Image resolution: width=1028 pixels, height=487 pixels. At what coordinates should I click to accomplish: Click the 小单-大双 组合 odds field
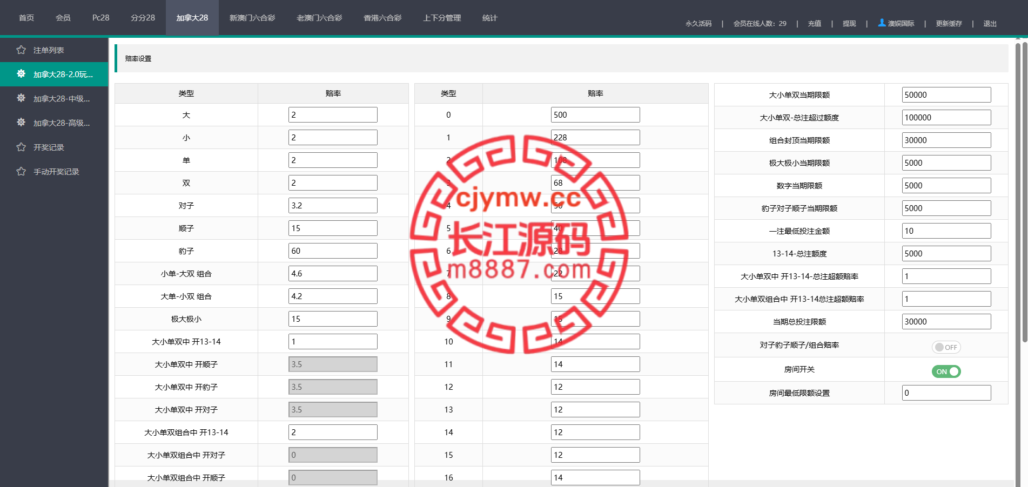click(x=333, y=273)
